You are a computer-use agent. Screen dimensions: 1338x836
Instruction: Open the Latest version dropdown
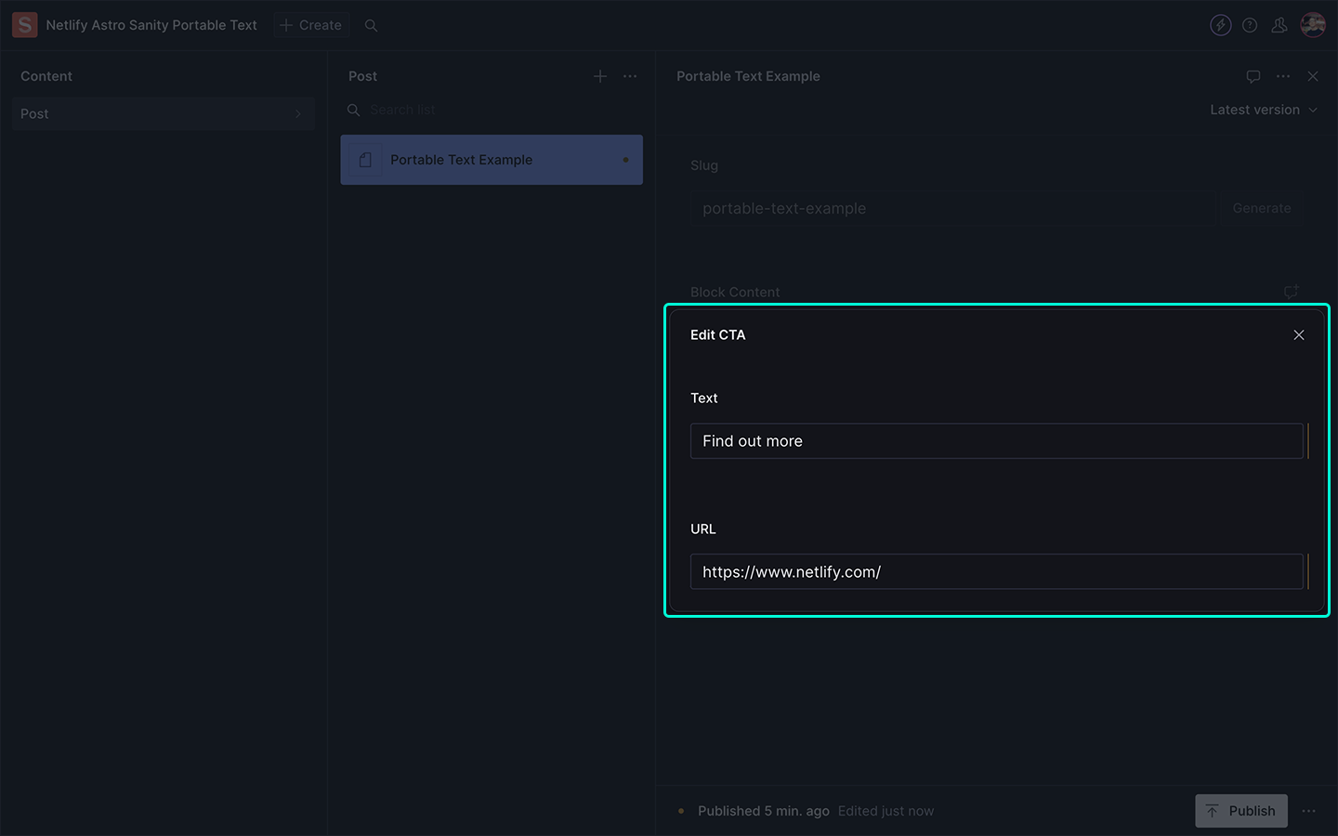tap(1264, 110)
